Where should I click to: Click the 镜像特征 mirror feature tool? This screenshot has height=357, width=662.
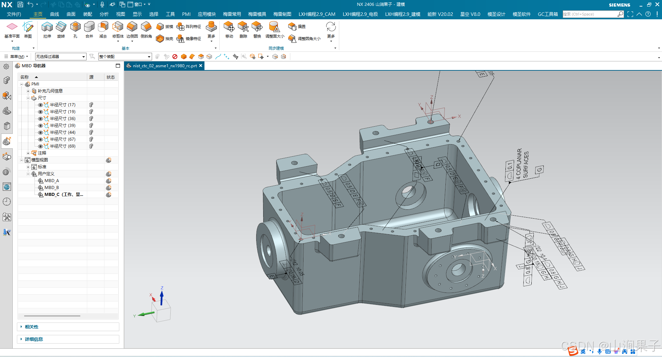pos(189,39)
